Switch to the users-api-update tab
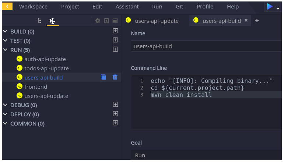 pyautogui.click(x=157, y=21)
